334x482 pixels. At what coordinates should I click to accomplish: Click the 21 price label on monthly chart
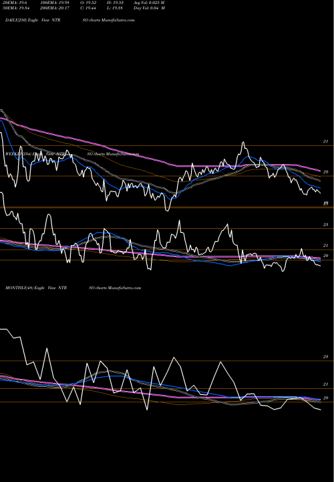[x=325, y=384]
